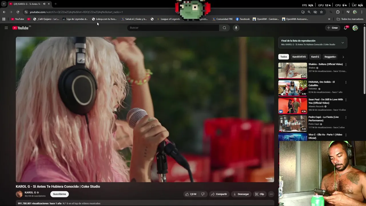366x206 pixels.
Task: Select the Todos filter chip
Action: coord(284,57)
